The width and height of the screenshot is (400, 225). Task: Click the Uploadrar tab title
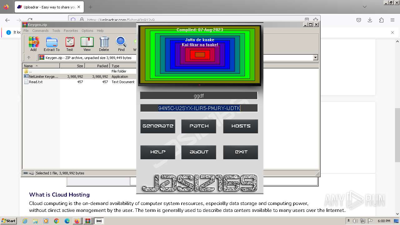click(x=49, y=7)
